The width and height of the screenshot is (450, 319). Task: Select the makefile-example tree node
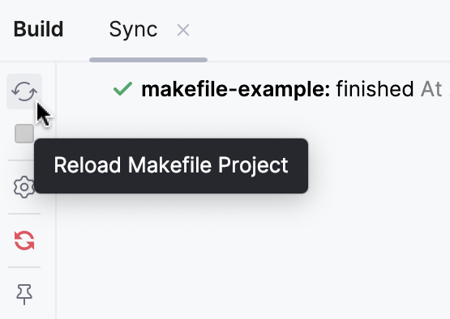coord(236,89)
